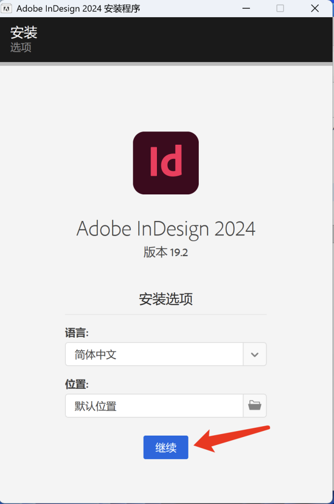The image size is (334, 504).
Task: Open the 简体中文 language combo box
Action: pyautogui.click(x=154, y=354)
